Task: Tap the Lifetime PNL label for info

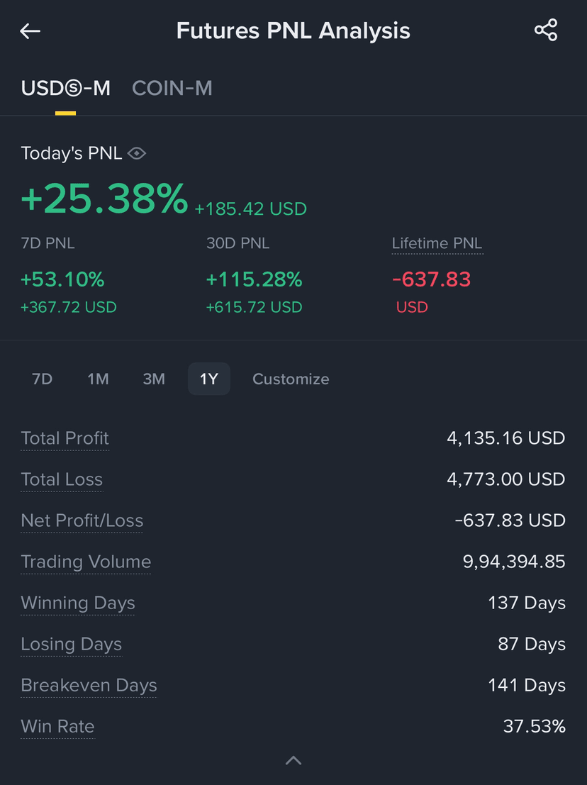Action: pyautogui.click(x=437, y=243)
